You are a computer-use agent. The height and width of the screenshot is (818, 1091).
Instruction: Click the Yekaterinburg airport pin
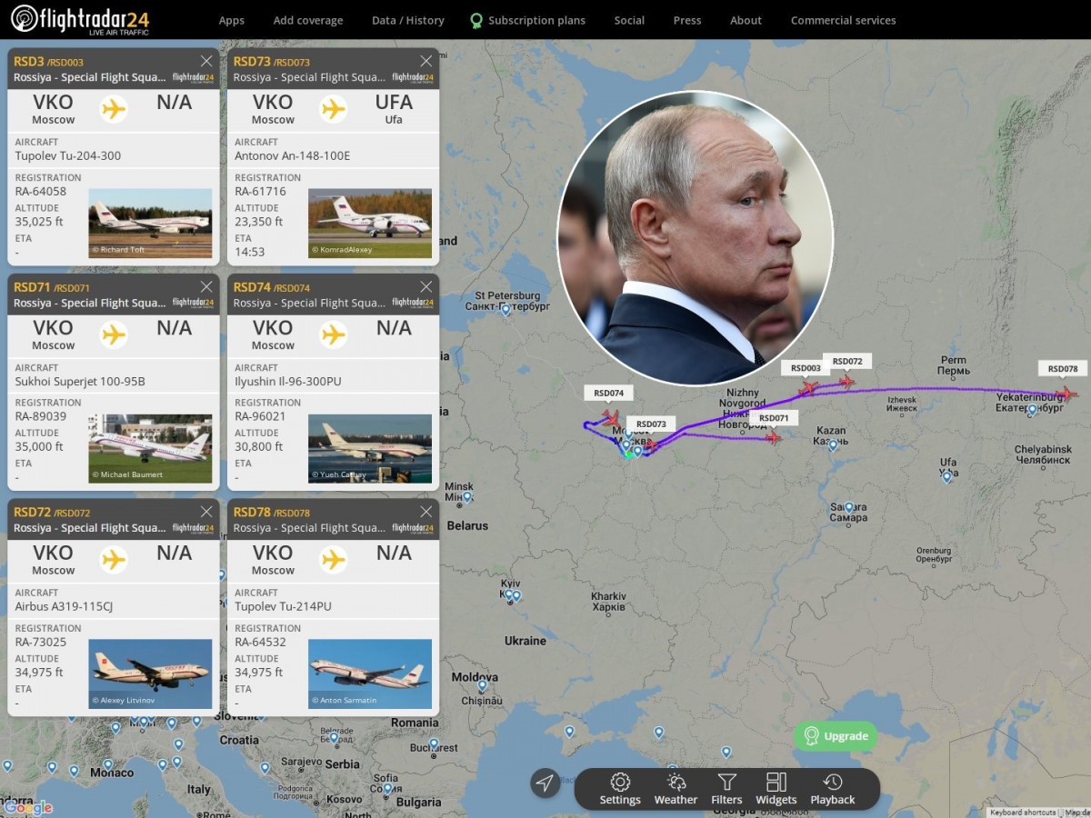click(1032, 411)
